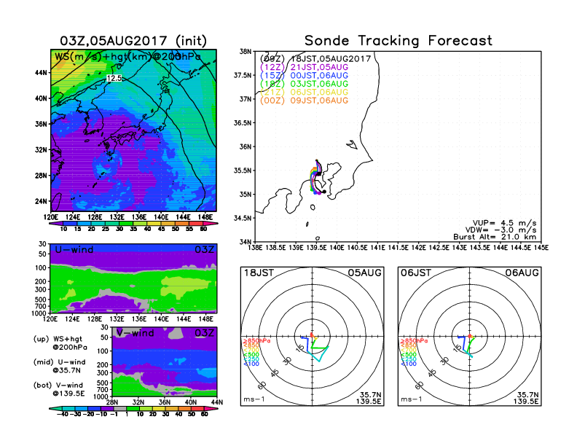Image resolution: width=577 pixels, height=446 pixels.
Task: Select the yellow "(21Z) 06JST,06AUG" legend entry
Action: pyautogui.click(x=304, y=92)
